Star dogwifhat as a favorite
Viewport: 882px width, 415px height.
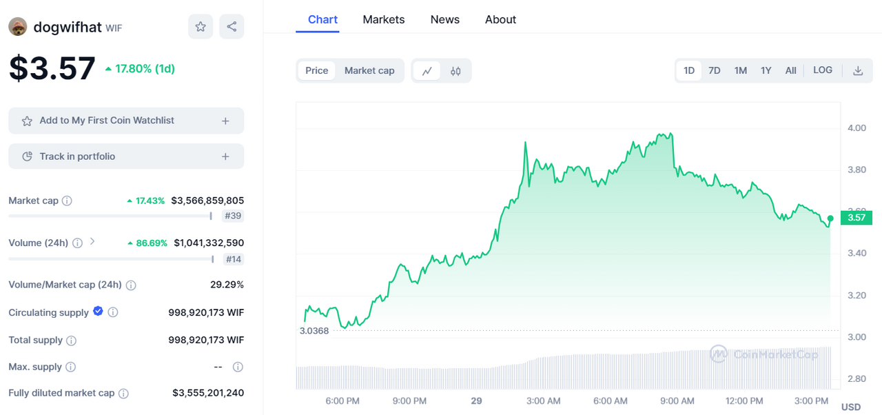coord(201,26)
